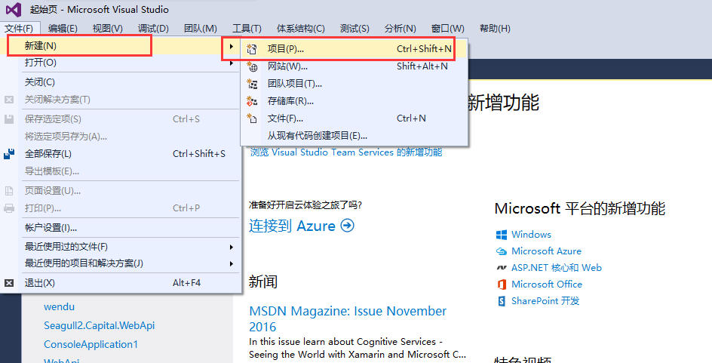
Task: Click the Close Solution icon
Action: click(x=9, y=100)
